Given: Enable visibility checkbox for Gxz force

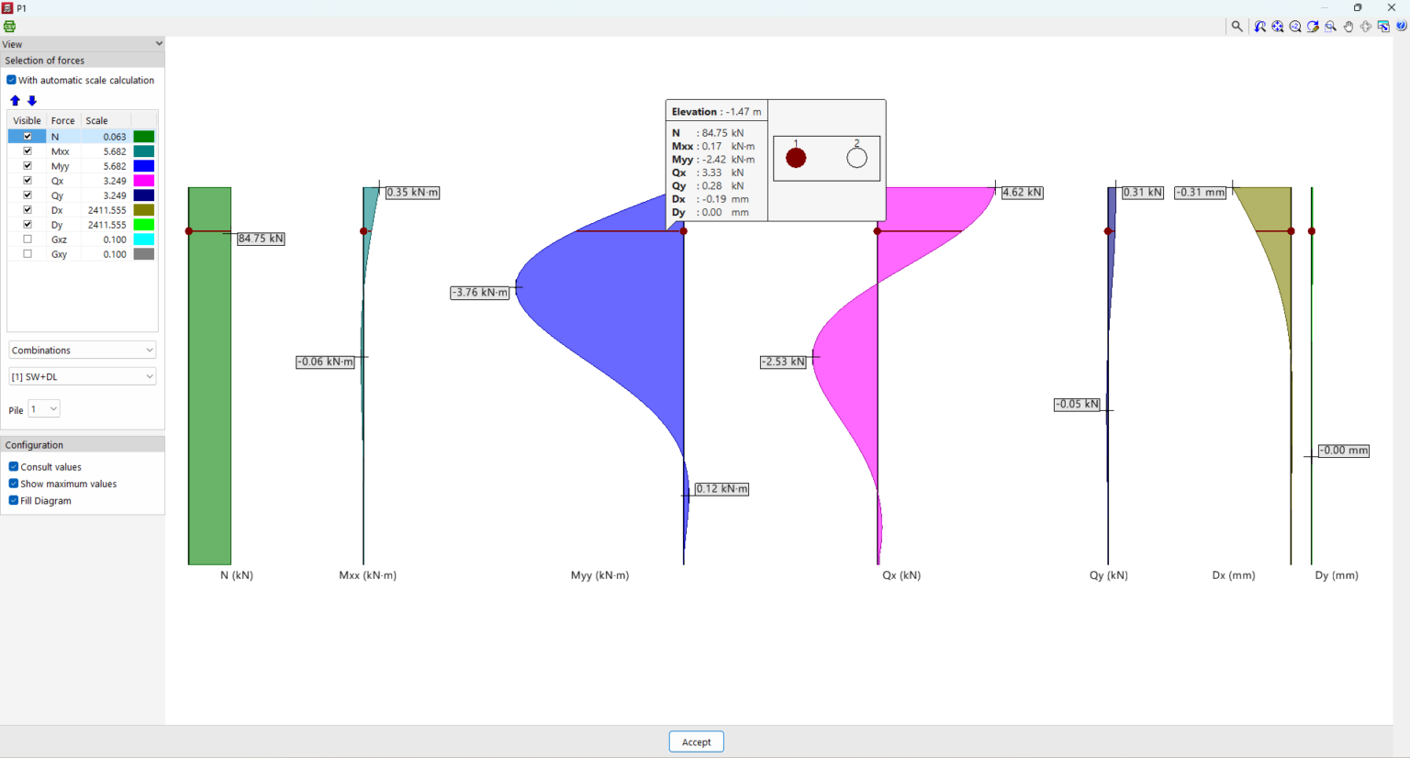Looking at the screenshot, I should [28, 240].
